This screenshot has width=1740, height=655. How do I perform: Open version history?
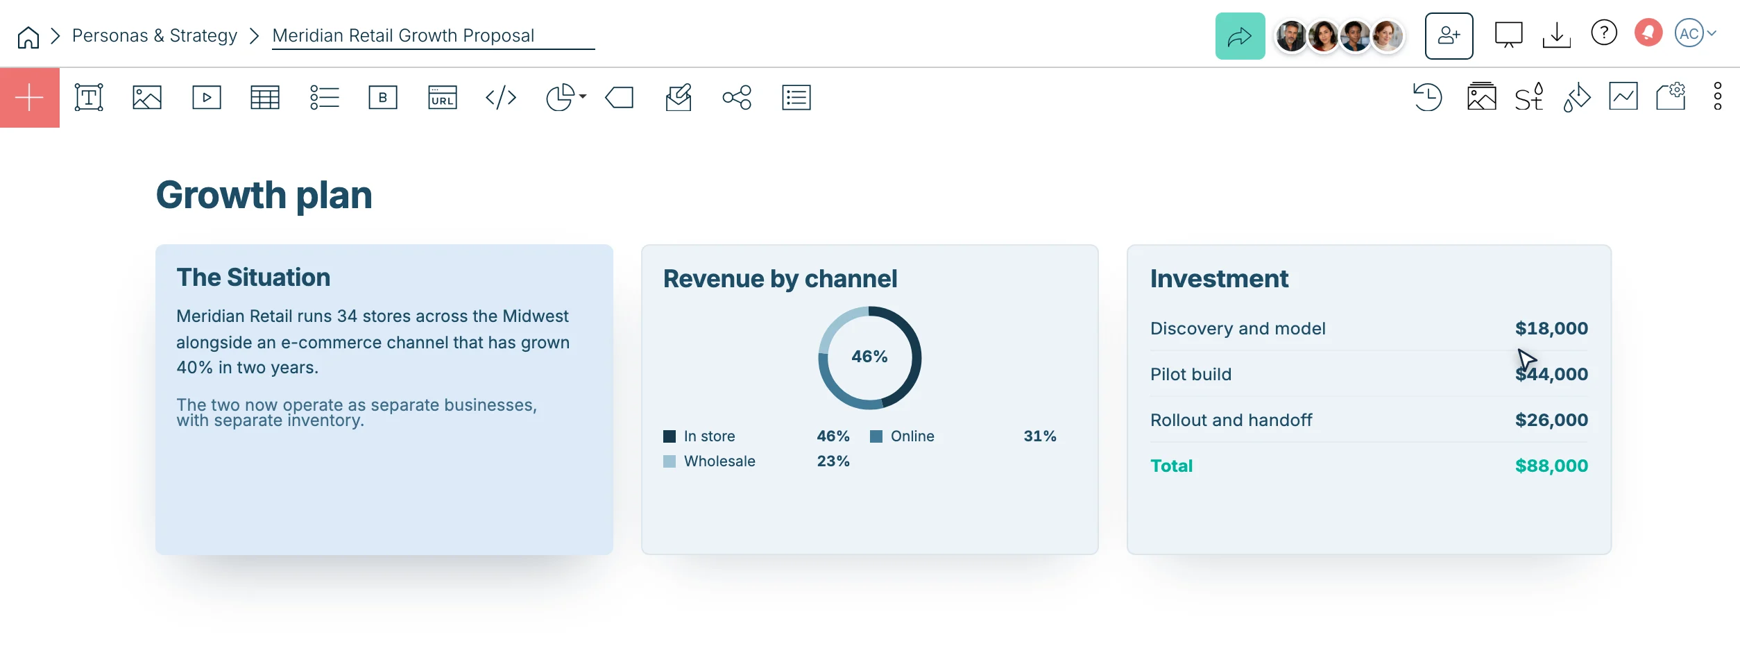coord(1428,97)
